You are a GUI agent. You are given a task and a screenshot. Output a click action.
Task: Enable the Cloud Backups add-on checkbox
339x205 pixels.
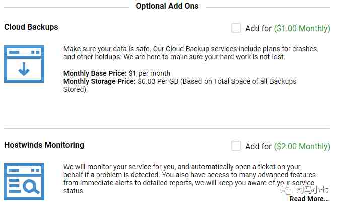point(236,28)
